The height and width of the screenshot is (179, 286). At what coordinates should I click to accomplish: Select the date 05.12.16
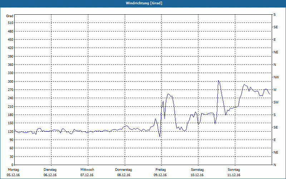(13, 175)
